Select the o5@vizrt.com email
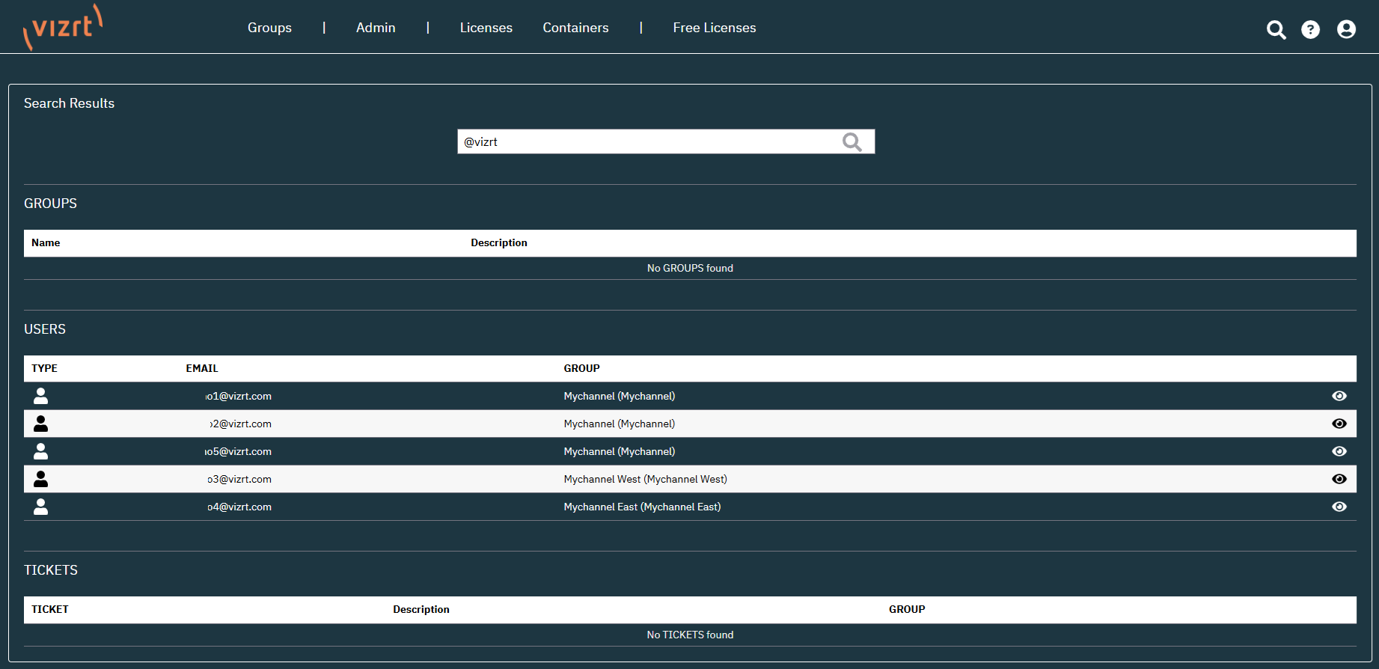The width and height of the screenshot is (1379, 669). [x=238, y=451]
